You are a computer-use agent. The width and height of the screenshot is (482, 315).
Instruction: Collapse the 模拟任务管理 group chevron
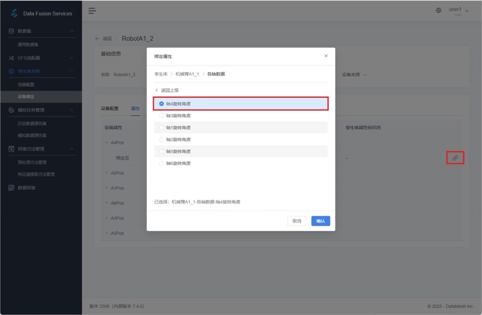point(72,110)
